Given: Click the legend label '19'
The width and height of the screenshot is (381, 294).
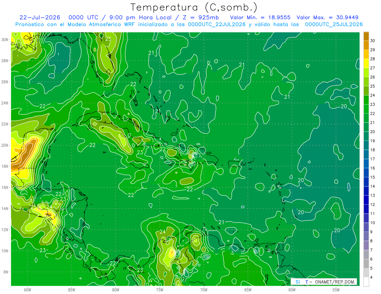Looking at the screenshot, I should click(373, 141).
